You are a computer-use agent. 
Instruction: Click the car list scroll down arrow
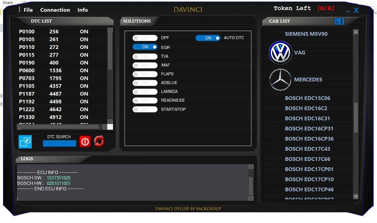(356, 196)
